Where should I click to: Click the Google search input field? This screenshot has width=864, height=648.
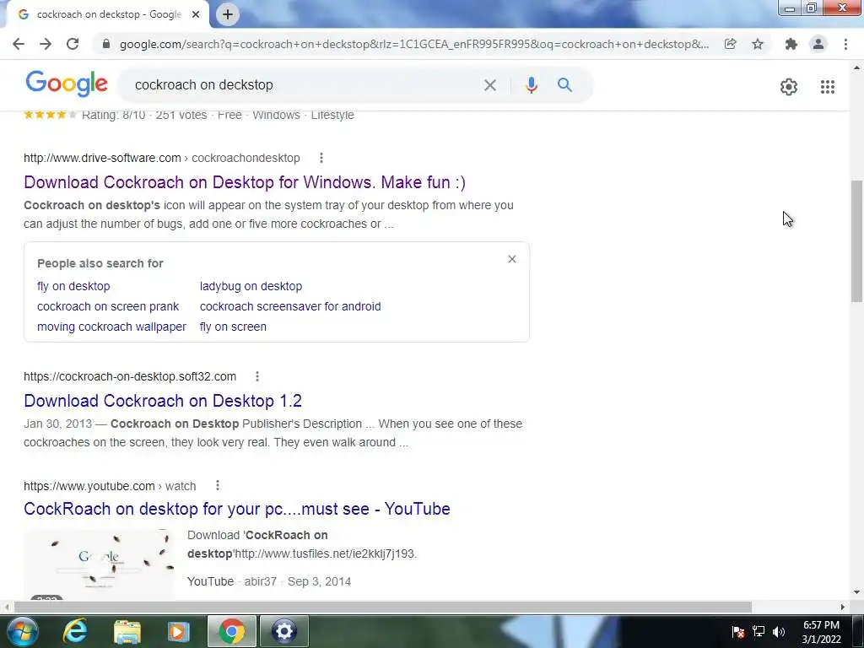[303, 85]
